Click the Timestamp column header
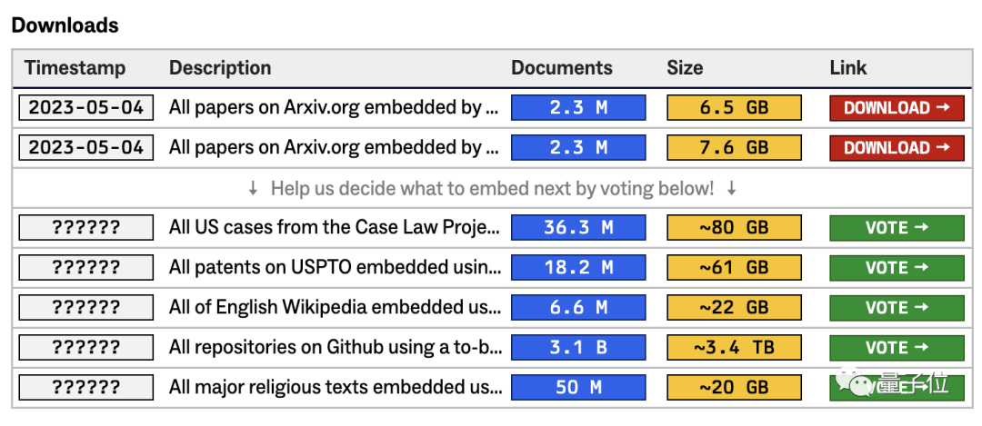982x426 pixels. 75,67
